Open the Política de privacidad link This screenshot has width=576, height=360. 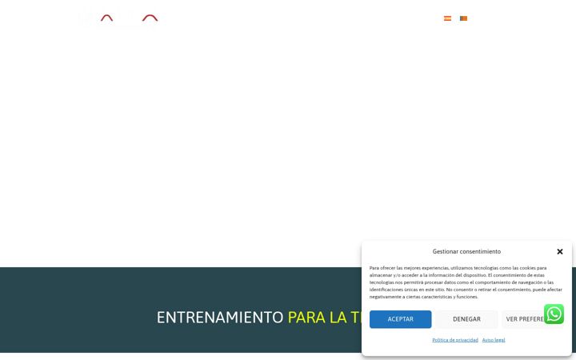(x=455, y=340)
